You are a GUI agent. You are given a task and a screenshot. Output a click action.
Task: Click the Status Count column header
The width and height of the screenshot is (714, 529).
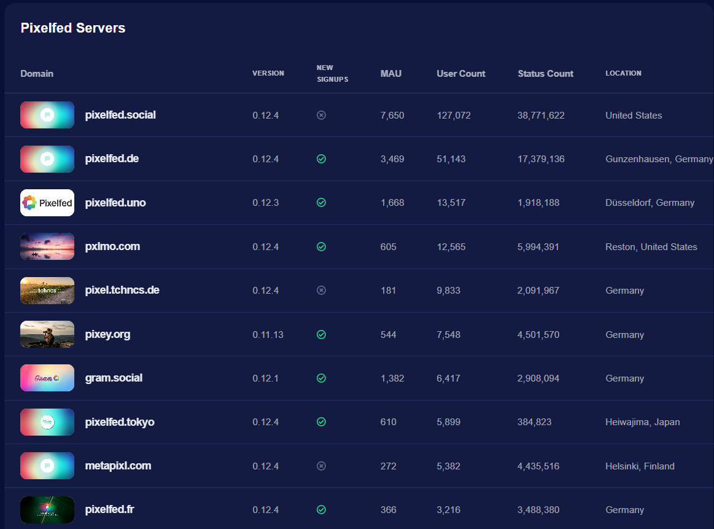coord(546,74)
